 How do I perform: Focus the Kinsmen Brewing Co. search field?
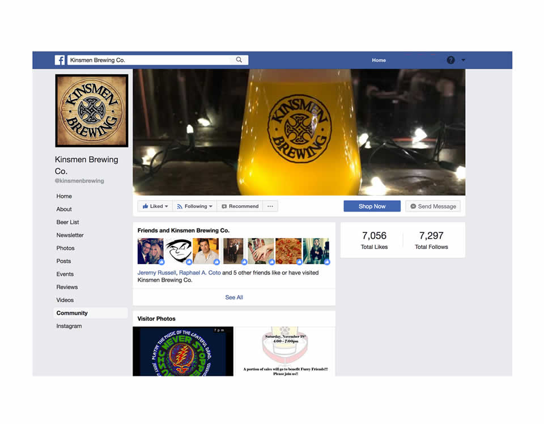coord(158,60)
